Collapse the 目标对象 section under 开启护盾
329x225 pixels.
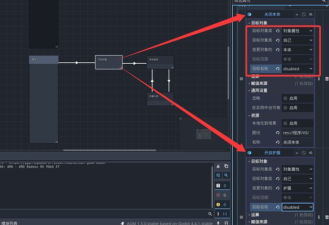[280, 161]
